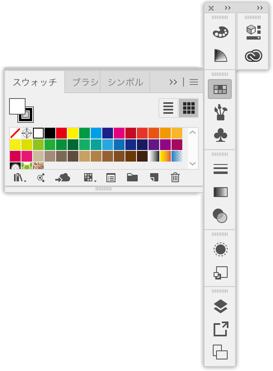The image size is (273, 371).
Task: Switch swatches to list view
Action: 168,108
